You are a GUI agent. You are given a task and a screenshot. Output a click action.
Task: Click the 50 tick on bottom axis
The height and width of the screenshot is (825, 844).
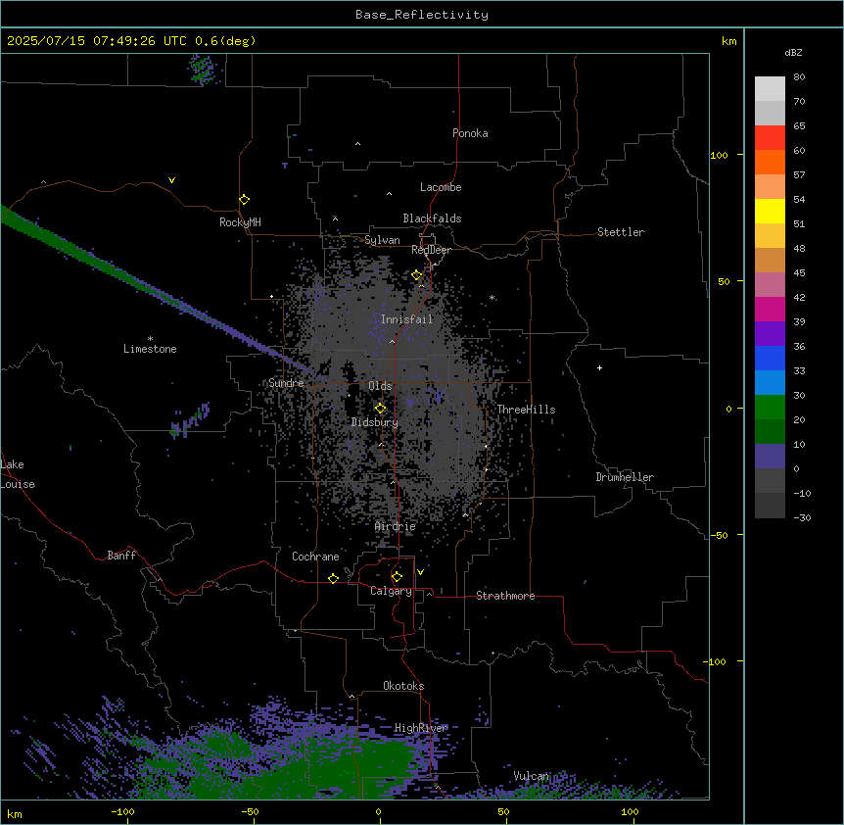[503, 811]
